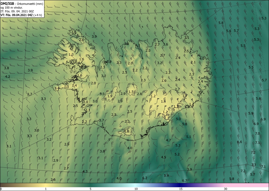
Task: Click the color scale tick label 0
Action: pyautogui.click(x=1, y=189)
